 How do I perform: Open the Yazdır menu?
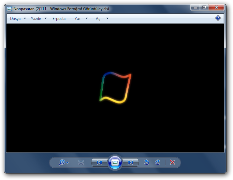pos(36,19)
